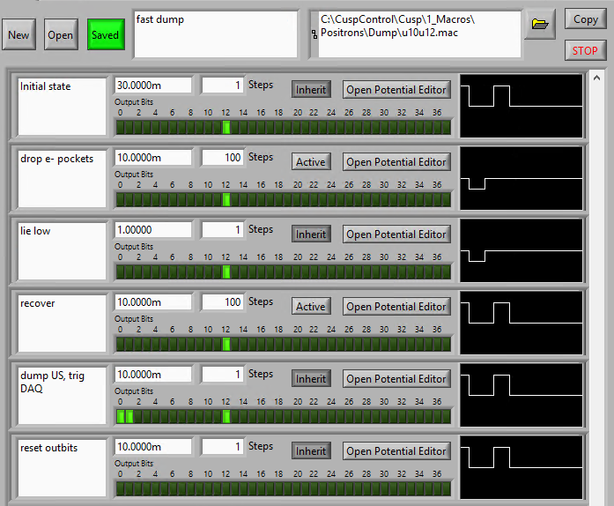Click potential preview graph of Initial state
The image size is (614, 506).
coord(522,106)
